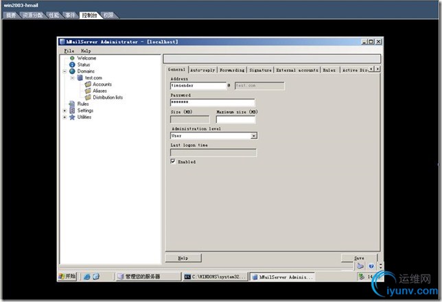
Task: Open the Accounts folder icon
Action: 88,84
